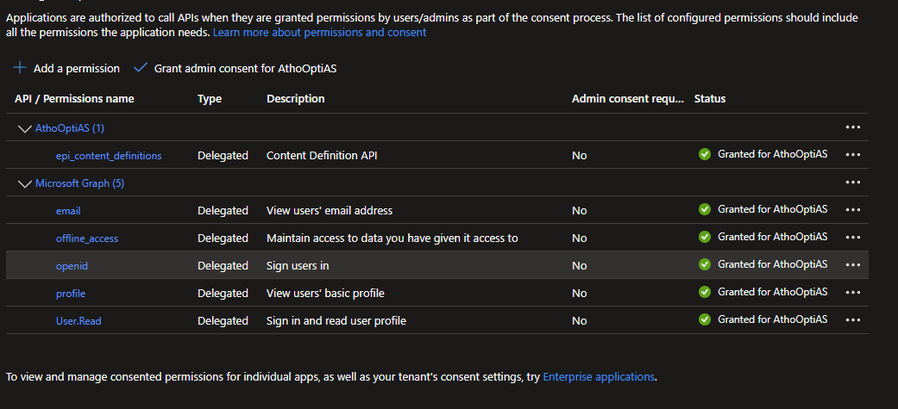Open the ellipsis menu for offline_access permission
This screenshot has width=898, height=409.
tap(853, 237)
